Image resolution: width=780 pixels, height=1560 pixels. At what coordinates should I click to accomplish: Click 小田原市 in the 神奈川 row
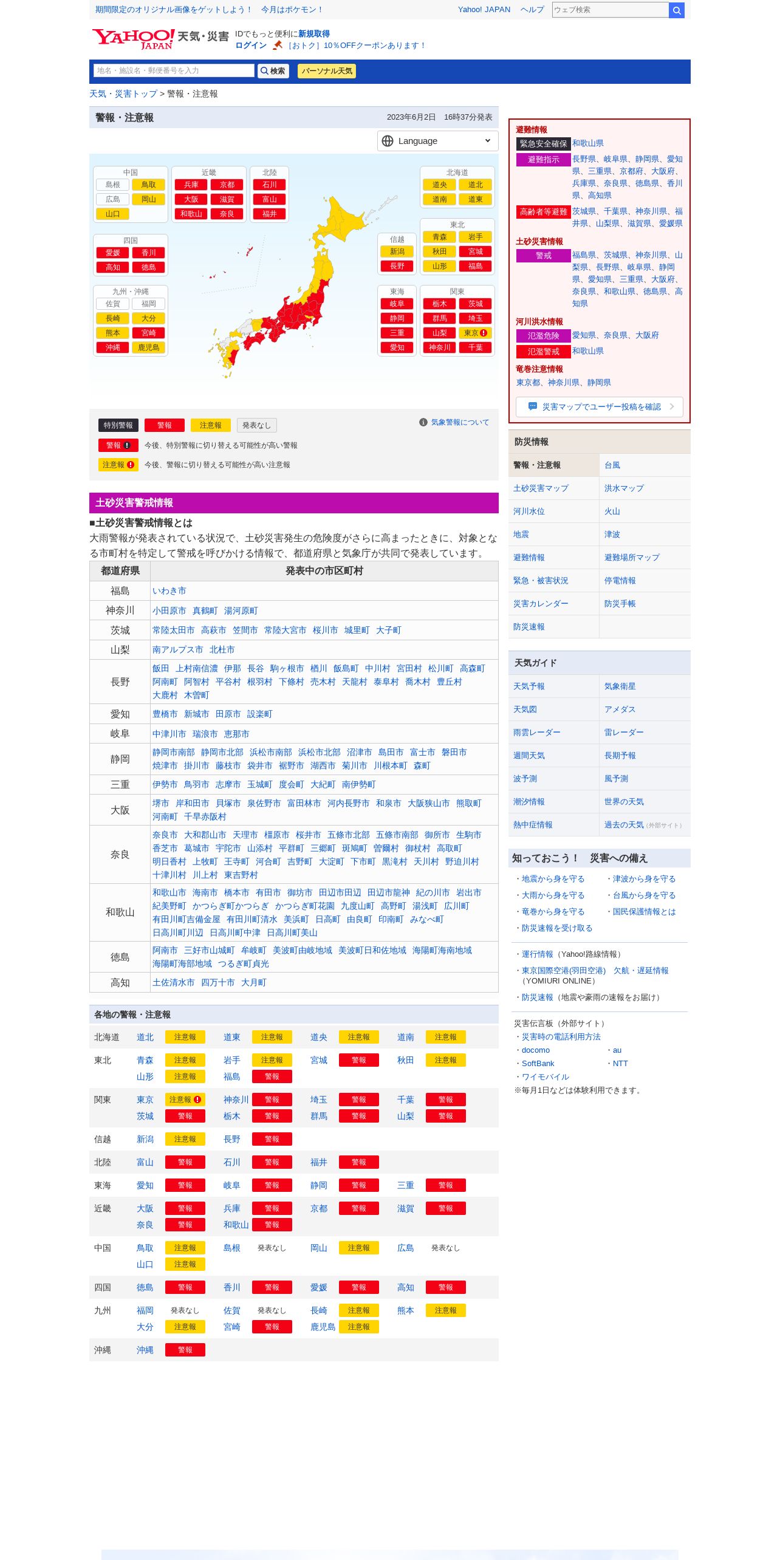point(169,611)
